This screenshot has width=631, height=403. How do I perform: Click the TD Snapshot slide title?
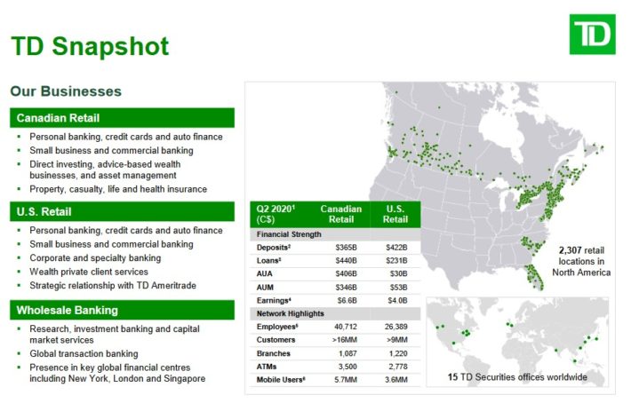coord(89,45)
